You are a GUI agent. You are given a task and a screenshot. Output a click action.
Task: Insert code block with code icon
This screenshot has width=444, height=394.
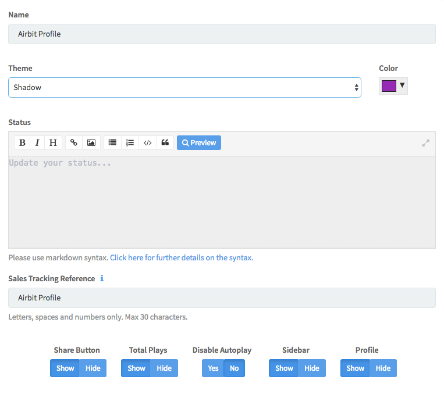[148, 142]
